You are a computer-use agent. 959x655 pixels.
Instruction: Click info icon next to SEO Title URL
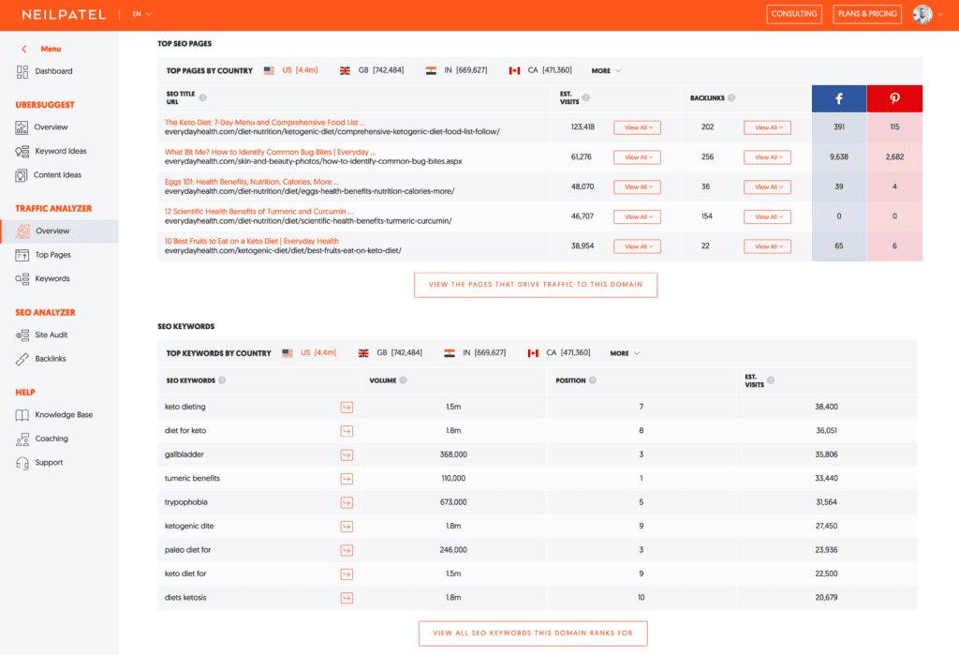point(202,97)
